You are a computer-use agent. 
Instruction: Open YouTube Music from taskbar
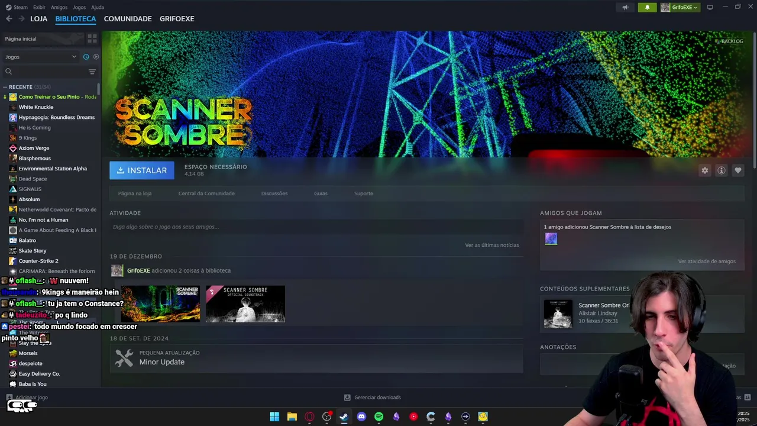413,417
